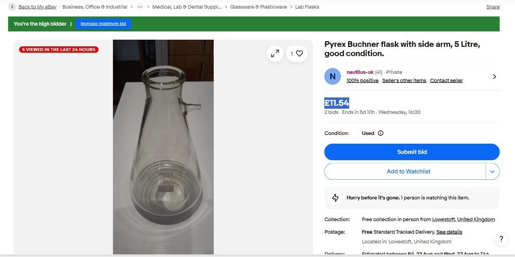
Task: Expand the product image to full view
Action: (x=275, y=54)
